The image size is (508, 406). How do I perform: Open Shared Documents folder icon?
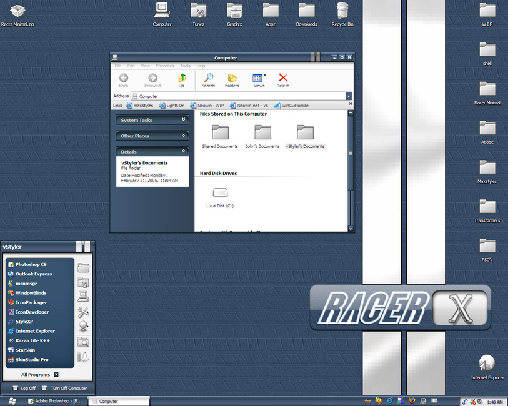220,132
